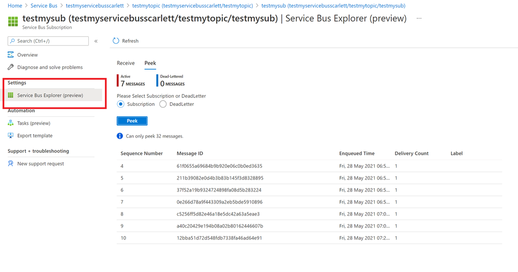Switch to the Receive tab
Viewport: 518px width, 272px height.
(x=126, y=63)
